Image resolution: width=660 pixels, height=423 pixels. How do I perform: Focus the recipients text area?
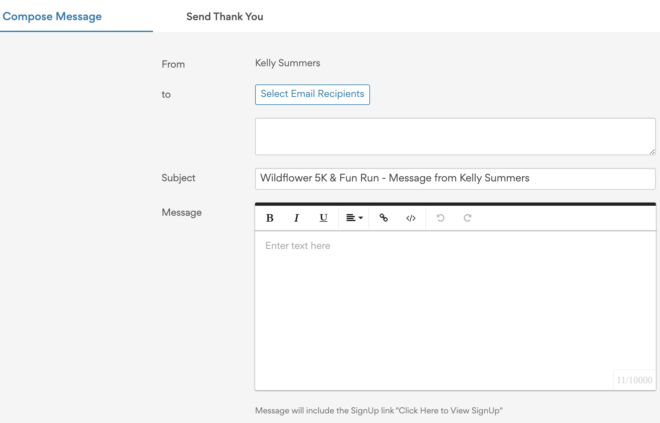pos(455,136)
